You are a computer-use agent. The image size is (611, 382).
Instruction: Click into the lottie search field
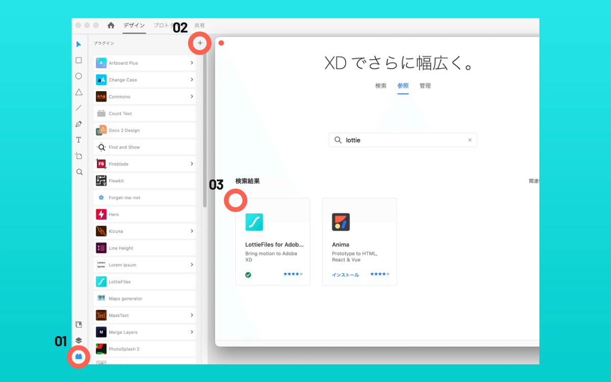click(x=403, y=140)
